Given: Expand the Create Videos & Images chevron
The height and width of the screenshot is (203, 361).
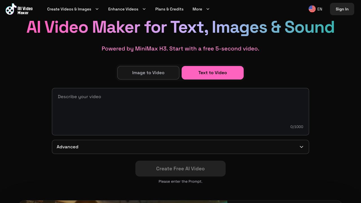Looking at the screenshot, I should (x=97, y=9).
